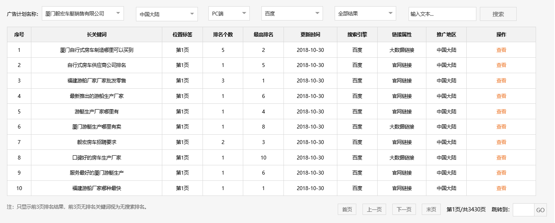The height and width of the screenshot is (223, 555).
Task: Expand the 中国大陆 region dropdown
Action: pos(167,14)
